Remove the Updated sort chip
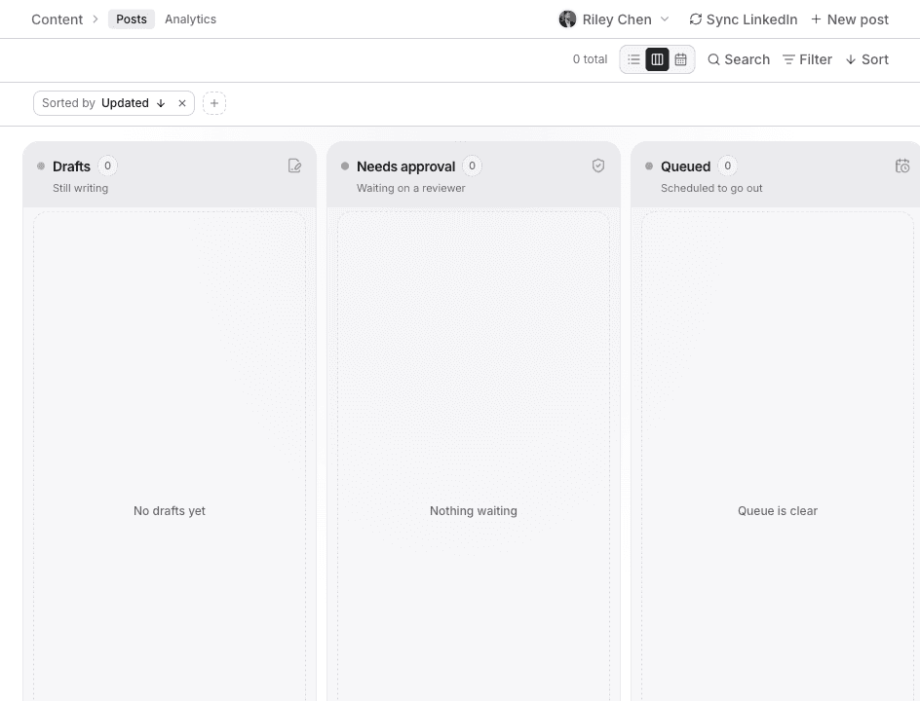The height and width of the screenshot is (701, 920). pyautogui.click(x=182, y=103)
